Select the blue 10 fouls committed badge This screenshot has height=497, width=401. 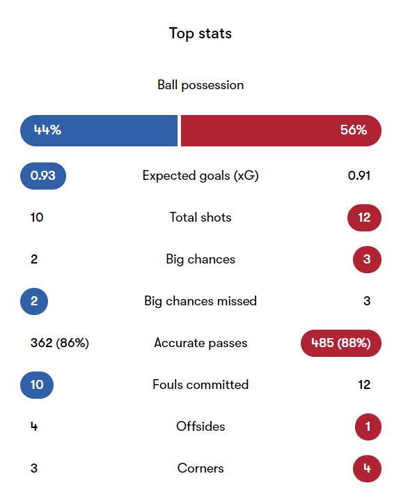point(37,385)
